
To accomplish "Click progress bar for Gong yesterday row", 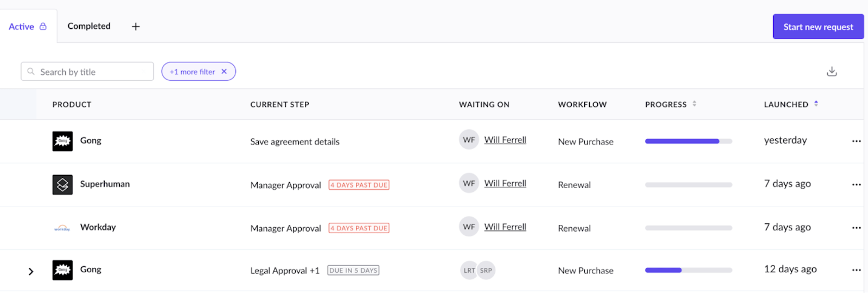I will click(x=688, y=141).
